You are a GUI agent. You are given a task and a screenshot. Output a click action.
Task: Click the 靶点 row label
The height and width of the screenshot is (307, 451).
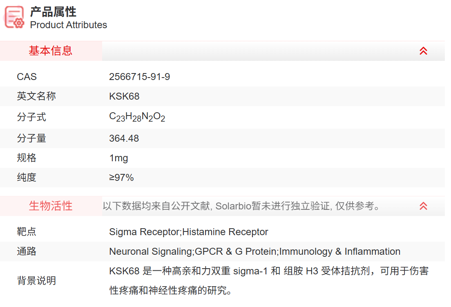[x=27, y=232]
